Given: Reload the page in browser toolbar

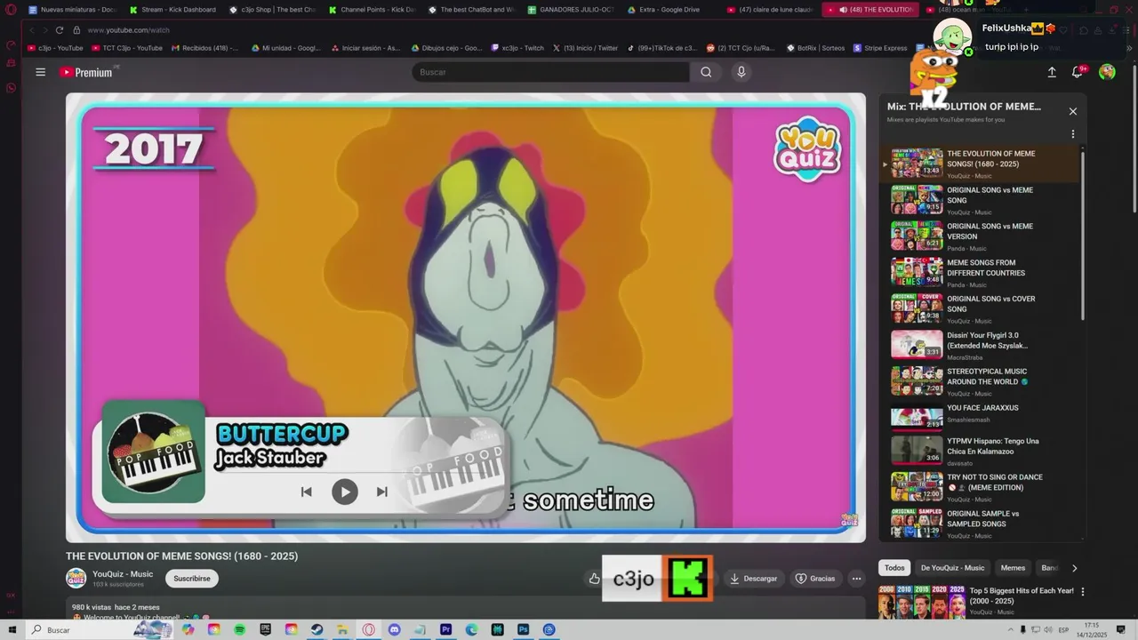Looking at the screenshot, I should (x=60, y=30).
